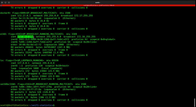Click the highlighted IP 172.16.2.244
The height and width of the screenshot is (107, 196).
coord(25,37)
